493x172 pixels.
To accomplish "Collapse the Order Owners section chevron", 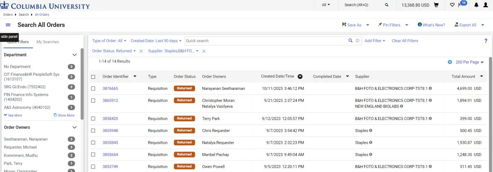I will tap(74, 127).
